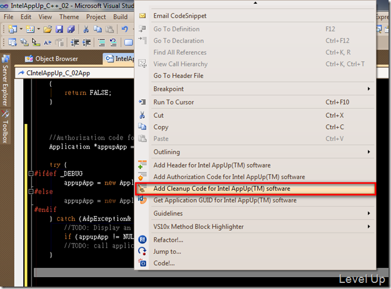The image size is (391, 289).
Task: Choose Add Authorization Code for Intel AppUp
Action: point(255,177)
